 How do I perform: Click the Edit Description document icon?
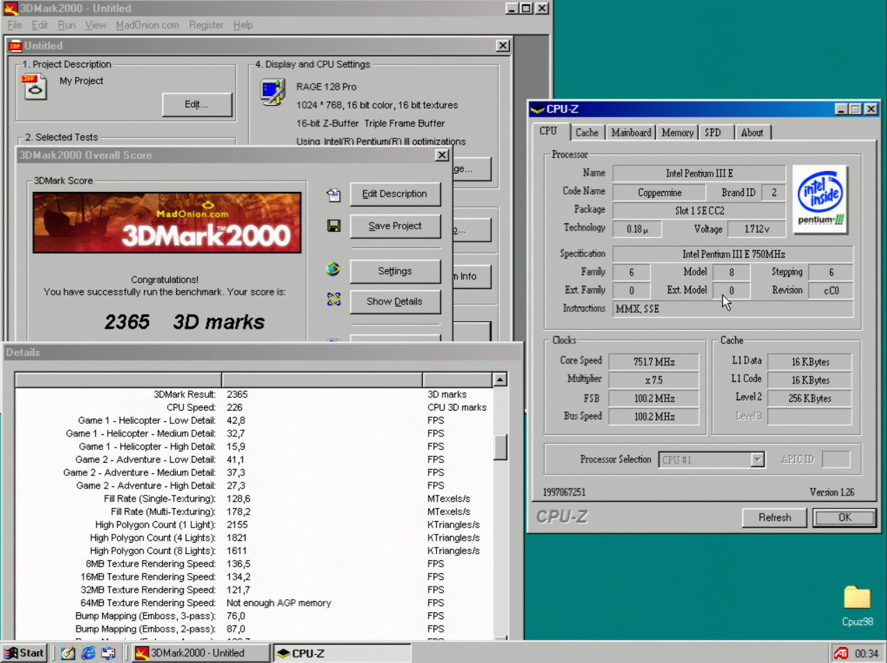[334, 195]
